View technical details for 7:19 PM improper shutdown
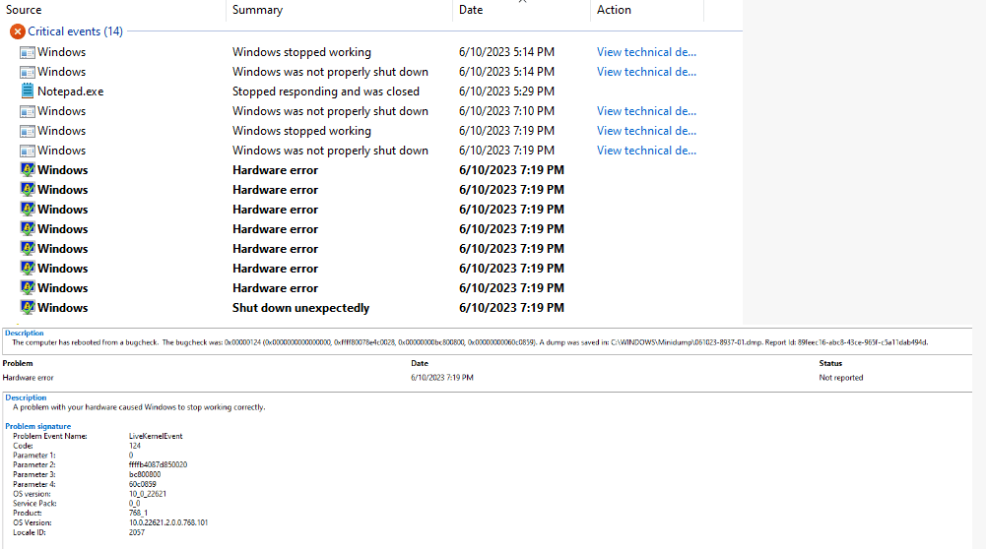The width and height of the screenshot is (986, 549). coord(646,151)
